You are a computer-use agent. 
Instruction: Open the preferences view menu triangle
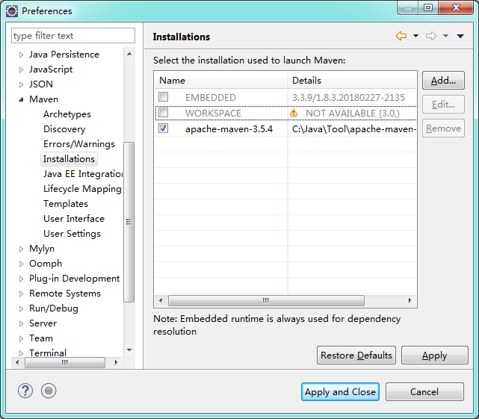460,36
